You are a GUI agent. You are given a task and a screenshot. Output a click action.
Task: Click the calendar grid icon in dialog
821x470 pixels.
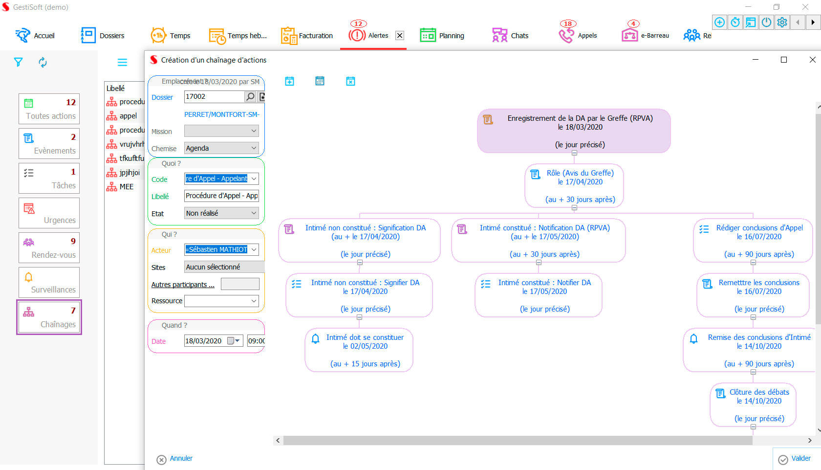tap(320, 81)
